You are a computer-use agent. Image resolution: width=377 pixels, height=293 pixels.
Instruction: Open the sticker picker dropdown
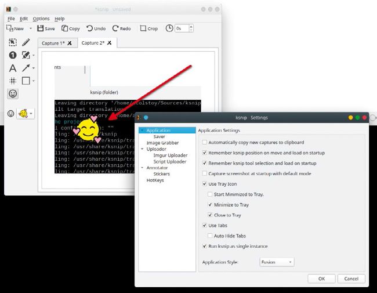coord(26,114)
